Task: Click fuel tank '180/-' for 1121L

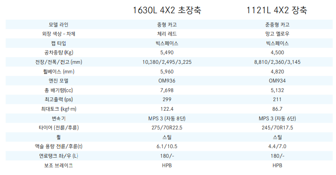Action: [x=277, y=156]
